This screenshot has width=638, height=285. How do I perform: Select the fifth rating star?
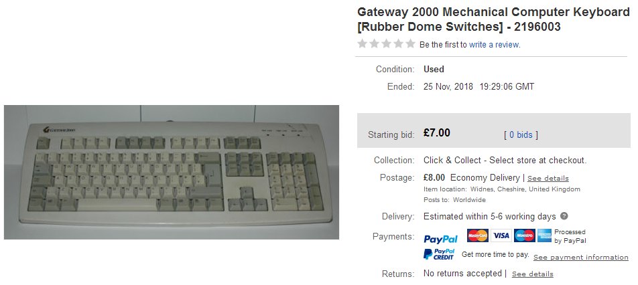click(411, 44)
